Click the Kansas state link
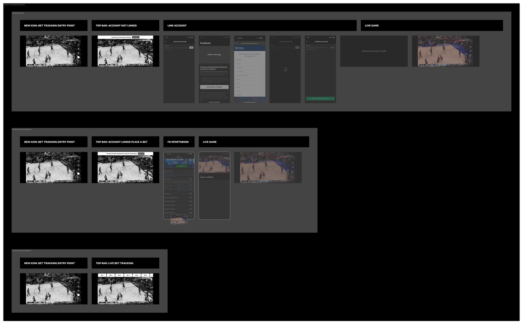This screenshot has height=324, width=523. (239, 91)
